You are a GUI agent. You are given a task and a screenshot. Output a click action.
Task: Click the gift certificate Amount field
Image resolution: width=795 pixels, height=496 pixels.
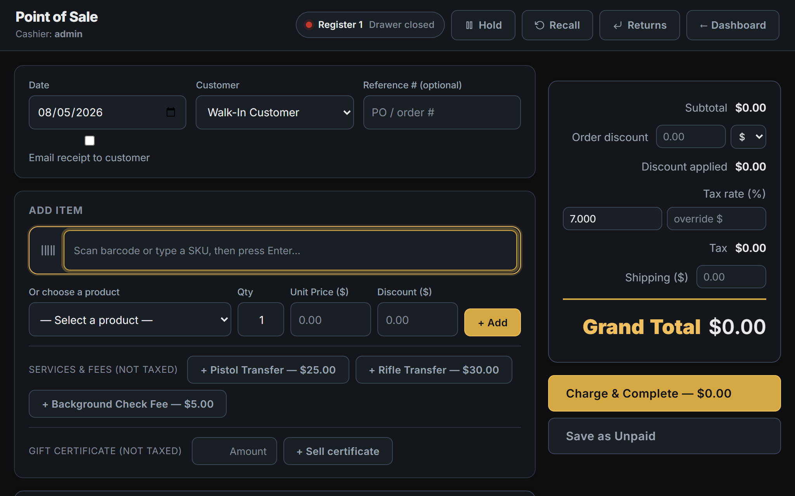click(x=234, y=451)
